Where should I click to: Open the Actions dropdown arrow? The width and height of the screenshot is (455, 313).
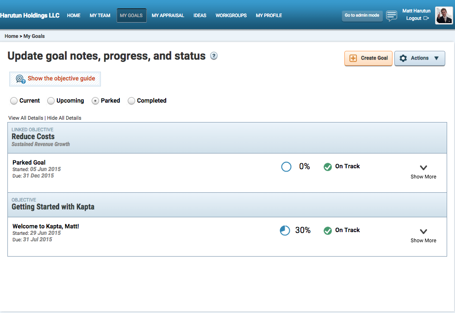(436, 58)
